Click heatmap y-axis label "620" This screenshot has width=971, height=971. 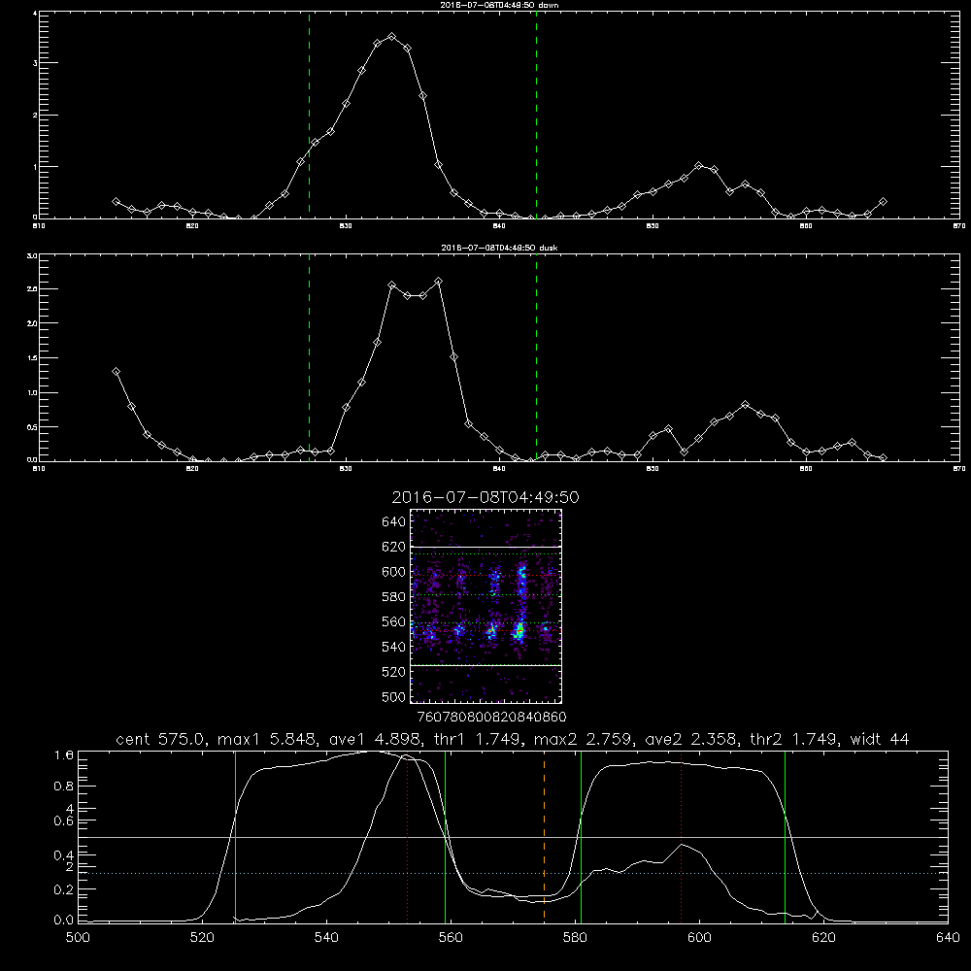pos(394,547)
